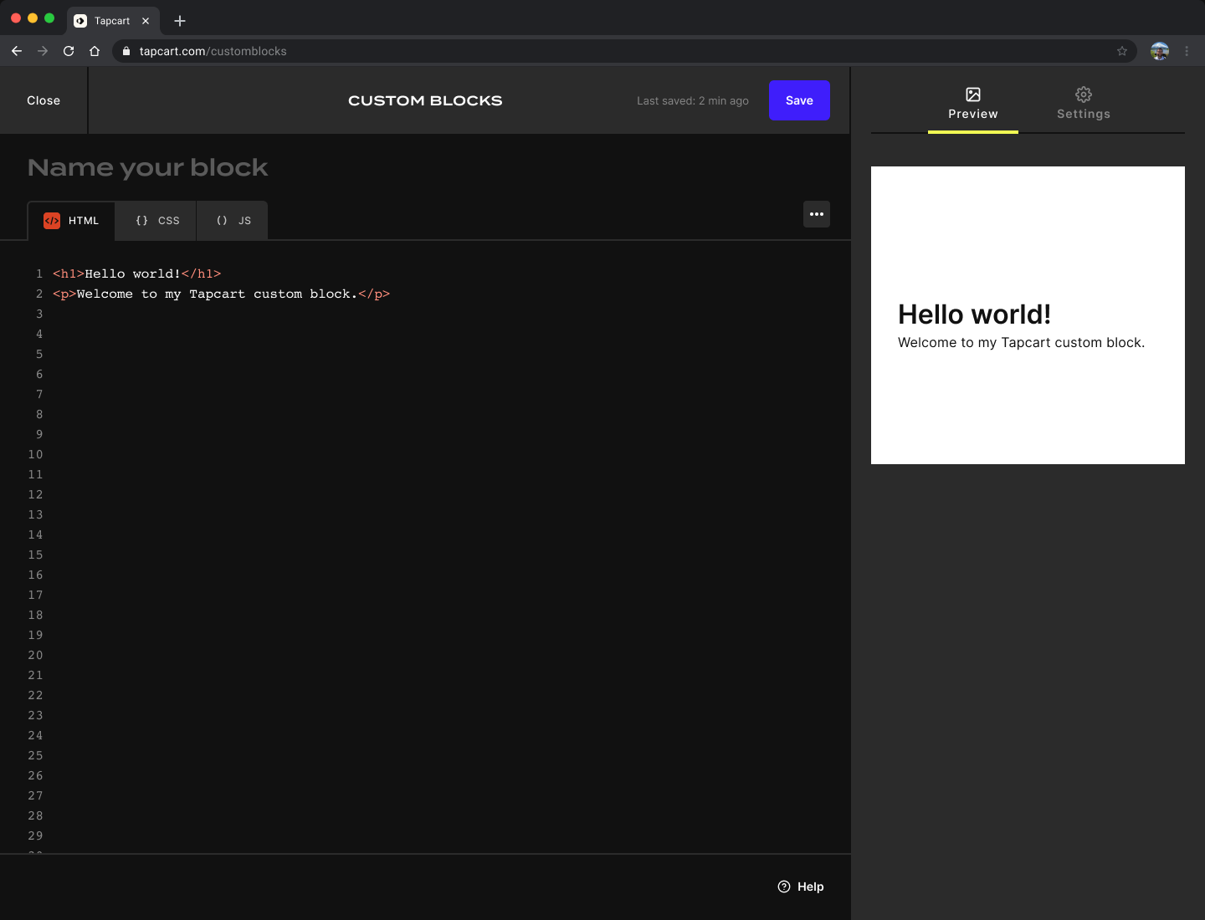Open the more options ellipsis menu
The height and width of the screenshot is (920, 1205).
817,214
